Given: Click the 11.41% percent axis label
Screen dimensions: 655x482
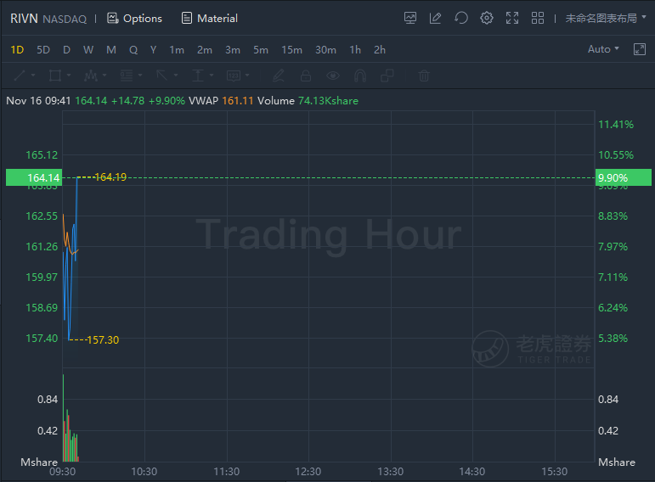Looking at the screenshot, I should coord(616,125).
